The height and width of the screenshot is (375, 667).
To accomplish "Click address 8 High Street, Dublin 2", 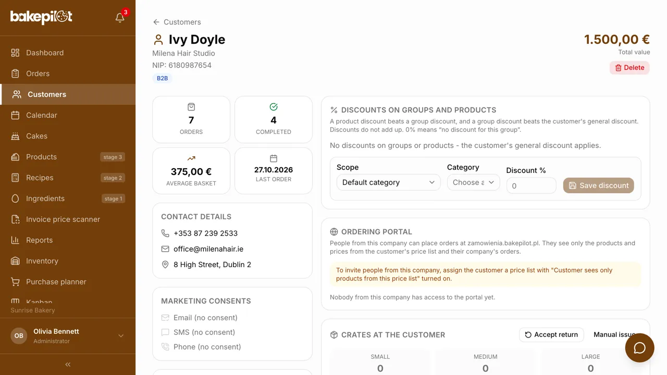I will click(212, 265).
